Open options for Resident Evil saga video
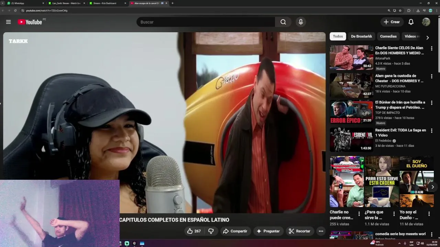Viewport: 440px width, 247px height. click(431, 131)
